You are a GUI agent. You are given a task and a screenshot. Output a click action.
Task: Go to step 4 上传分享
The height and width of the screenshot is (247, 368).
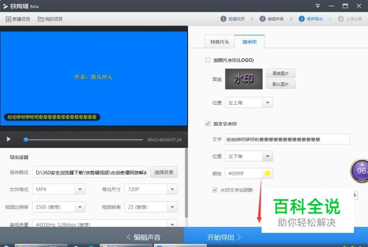click(350, 19)
